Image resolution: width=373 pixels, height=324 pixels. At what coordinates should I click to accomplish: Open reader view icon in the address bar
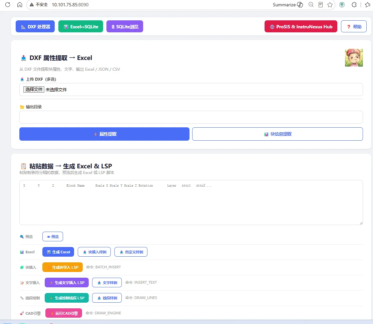[x=321, y=5]
